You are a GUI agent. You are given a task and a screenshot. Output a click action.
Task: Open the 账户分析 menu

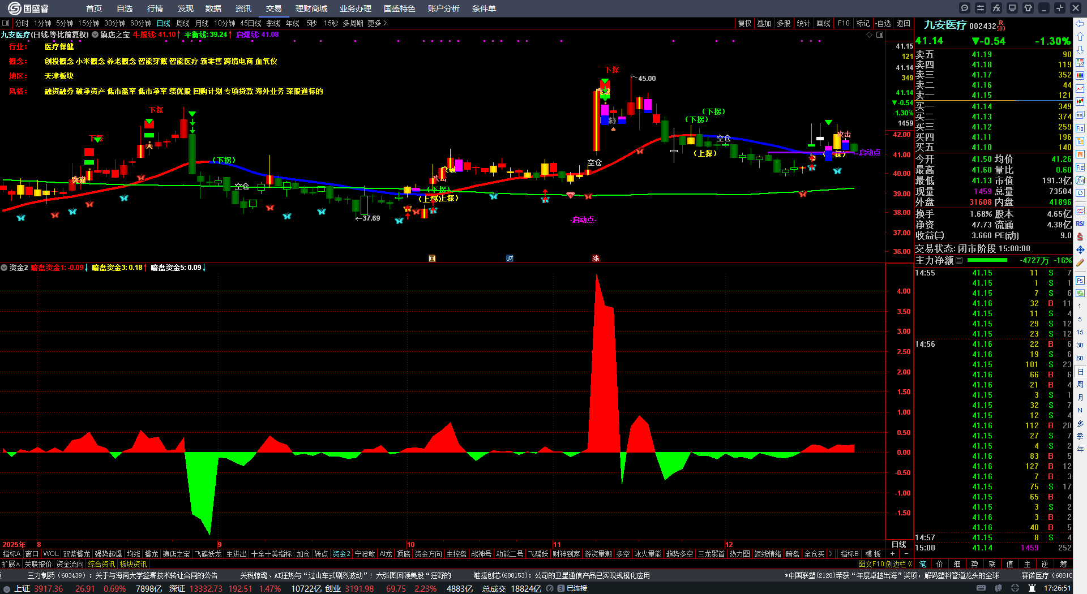point(444,8)
